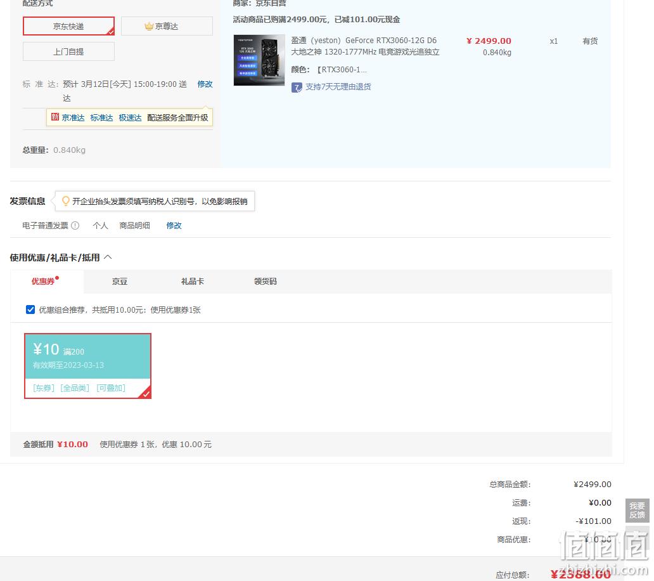Screen dimensions: 654x581
Task: Click 修改 link for delivery time
Action: pos(205,84)
